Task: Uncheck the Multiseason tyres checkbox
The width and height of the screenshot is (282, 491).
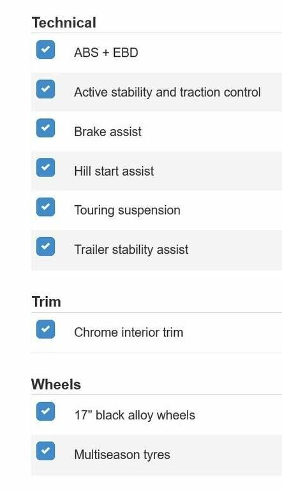Action: click(45, 451)
